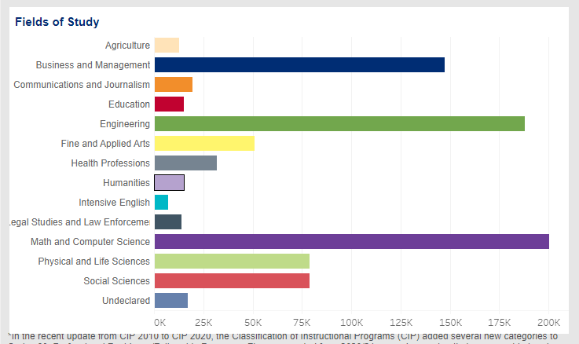Click the Health Professions bar
The width and height of the screenshot is (579, 344).
[185, 163]
